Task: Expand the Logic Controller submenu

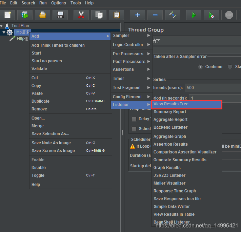Action: point(132,45)
